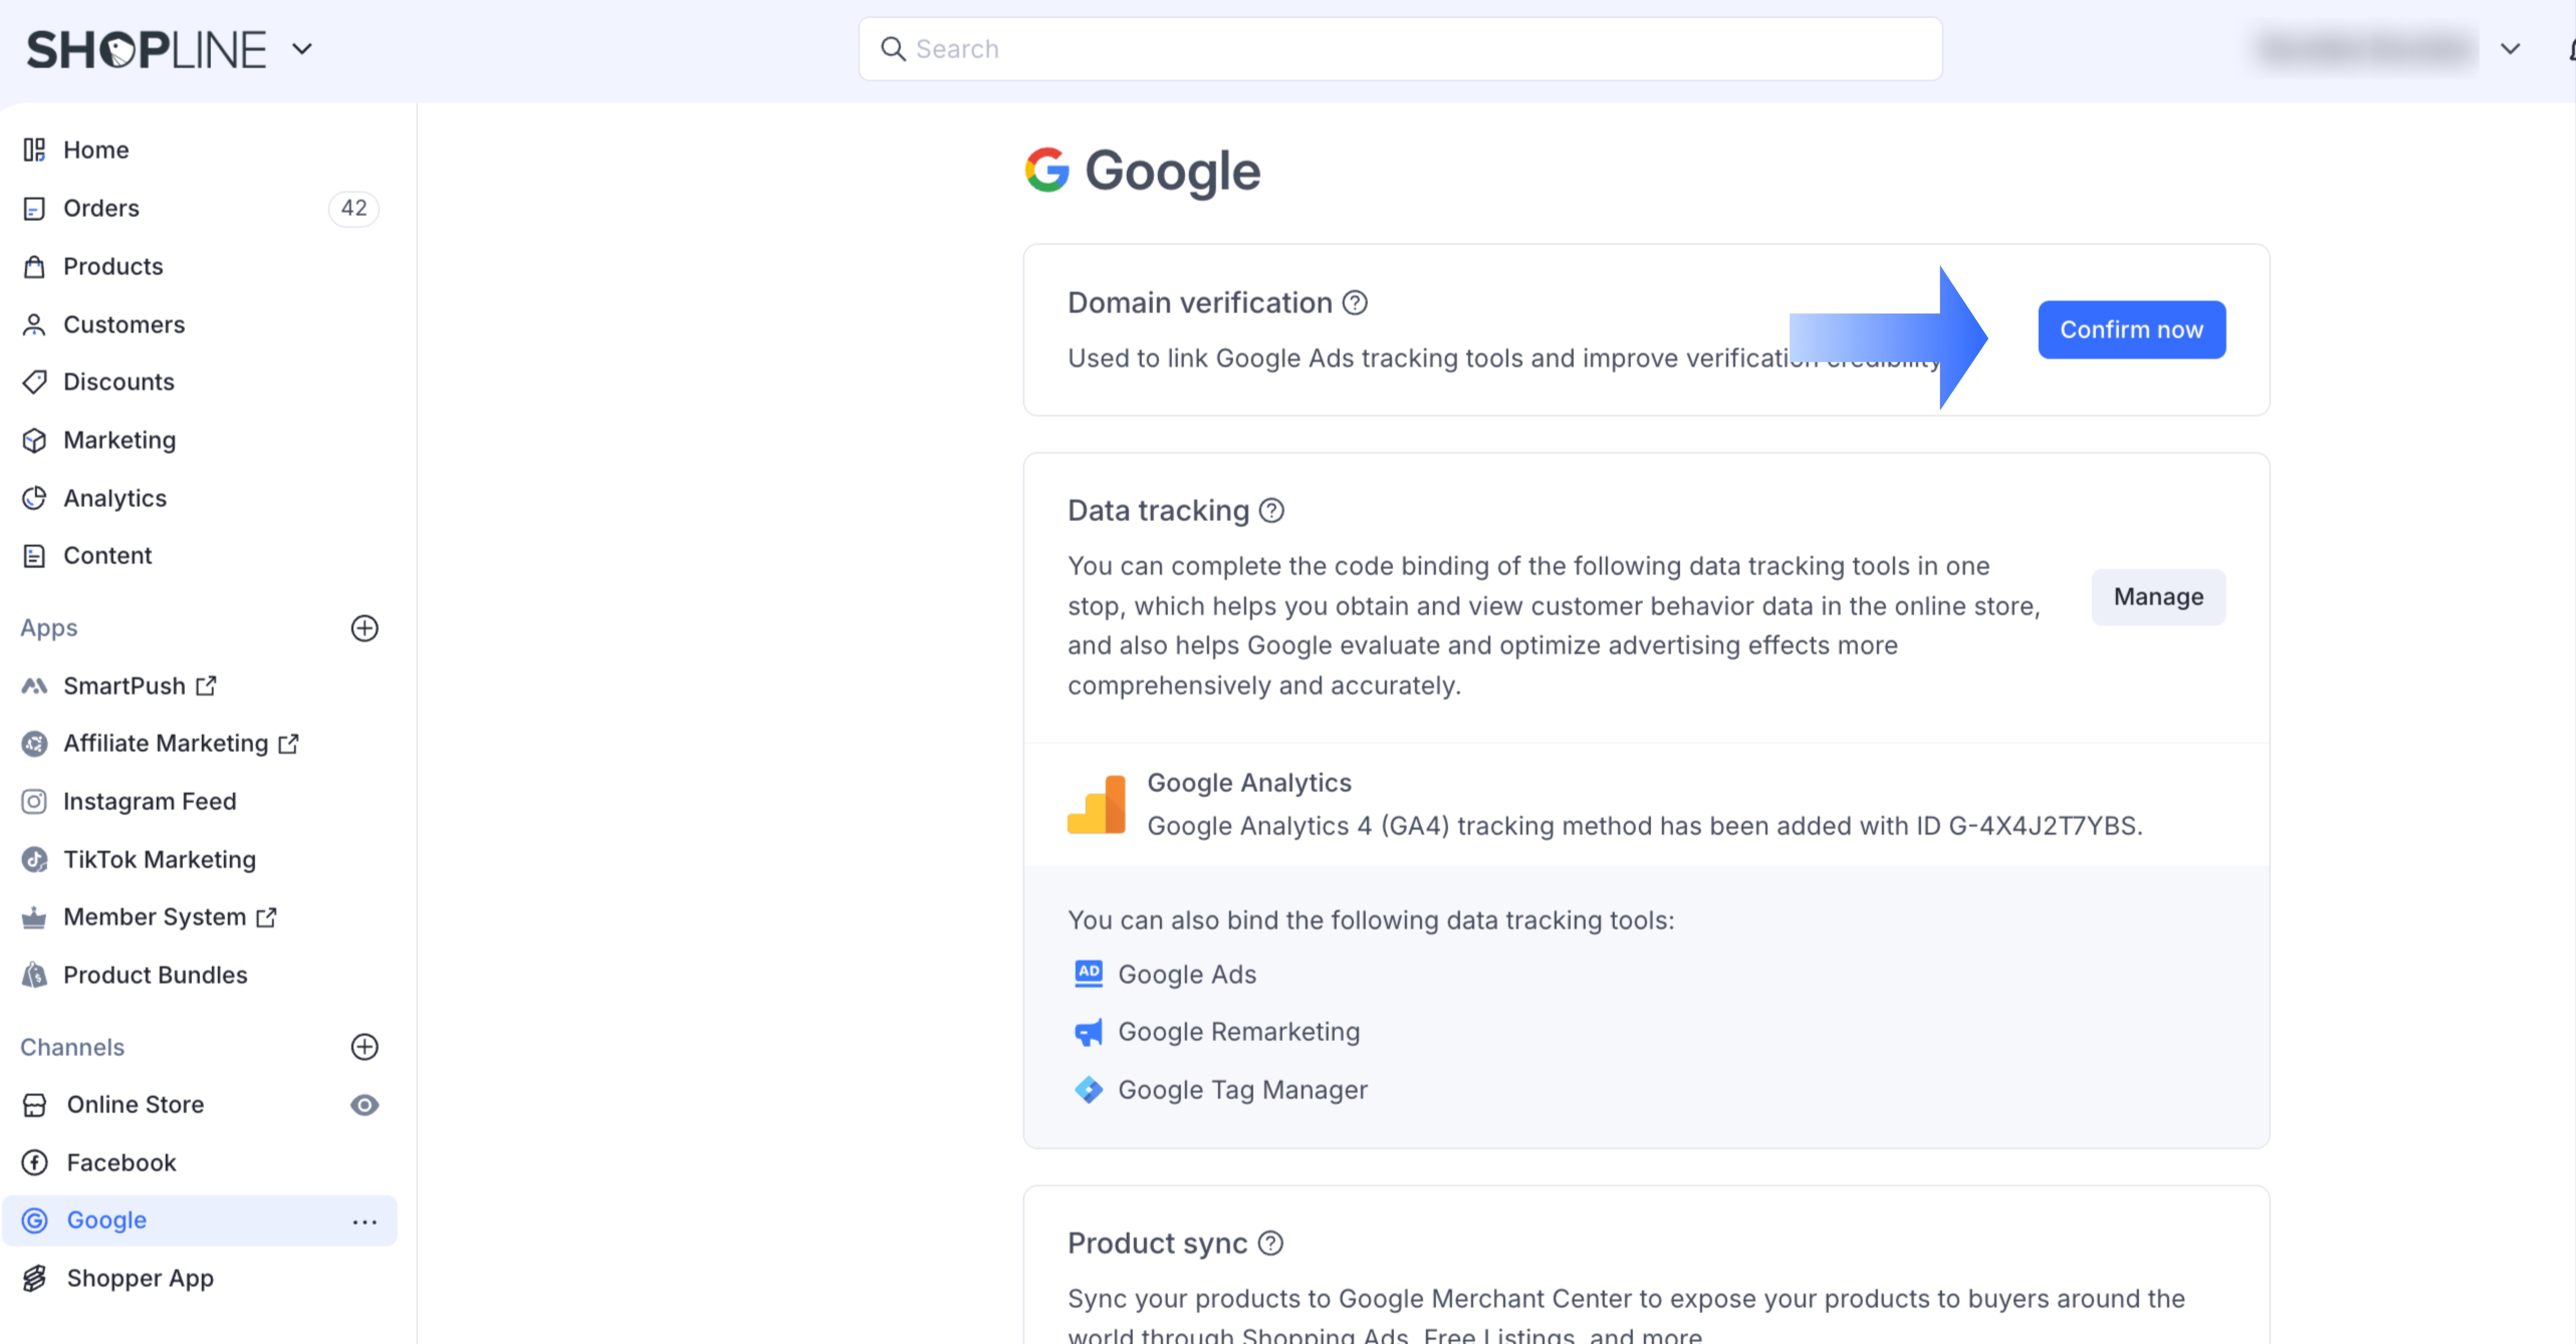Expand the SHOPLINE store switcher chevron
The height and width of the screenshot is (1344, 2576).
pos(302,49)
